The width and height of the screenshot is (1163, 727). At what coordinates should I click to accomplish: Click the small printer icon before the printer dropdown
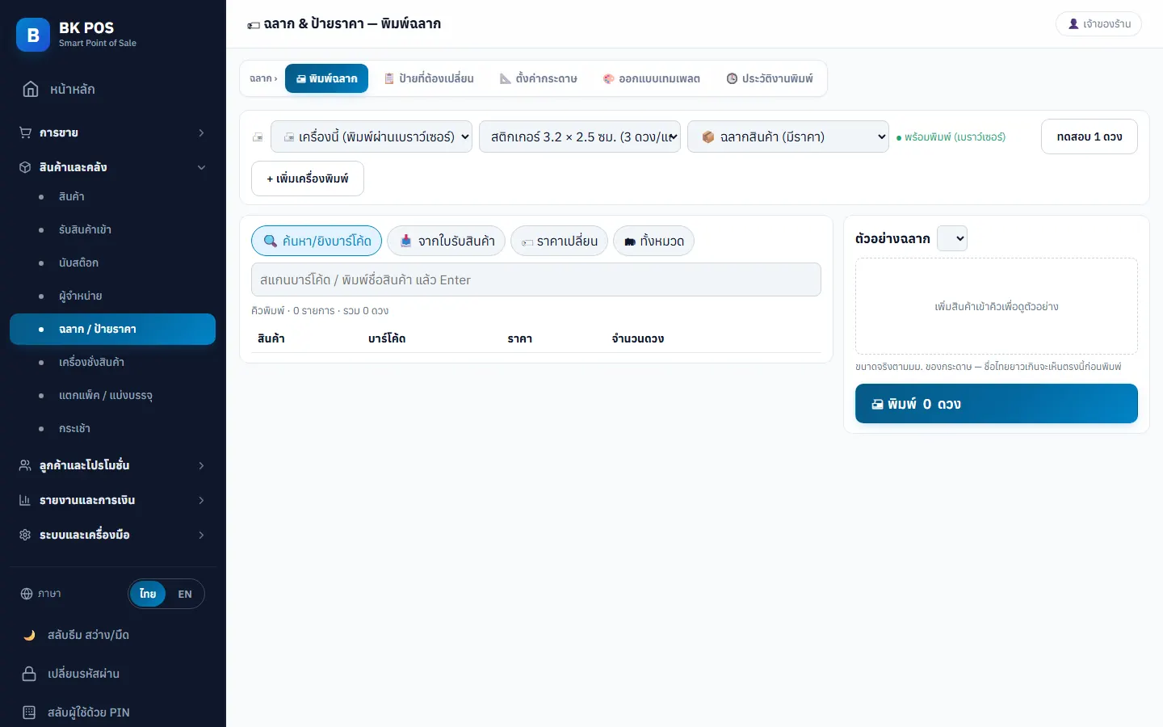click(x=258, y=137)
